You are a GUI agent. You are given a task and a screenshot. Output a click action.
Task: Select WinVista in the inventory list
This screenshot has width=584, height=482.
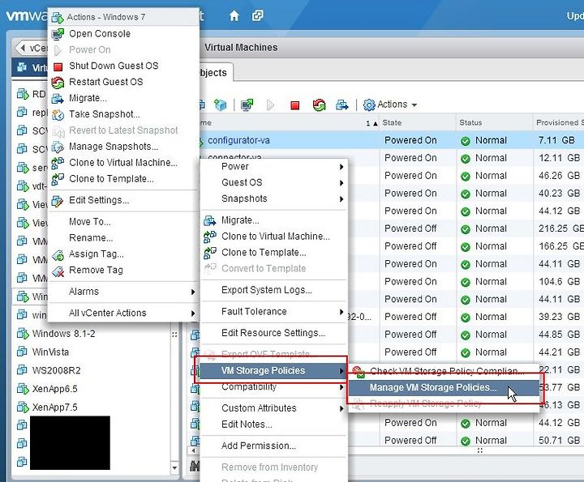click(x=50, y=352)
